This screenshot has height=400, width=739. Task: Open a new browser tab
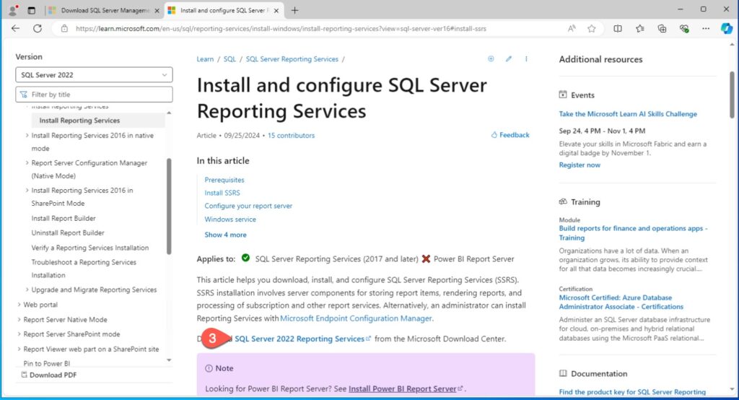(x=294, y=10)
